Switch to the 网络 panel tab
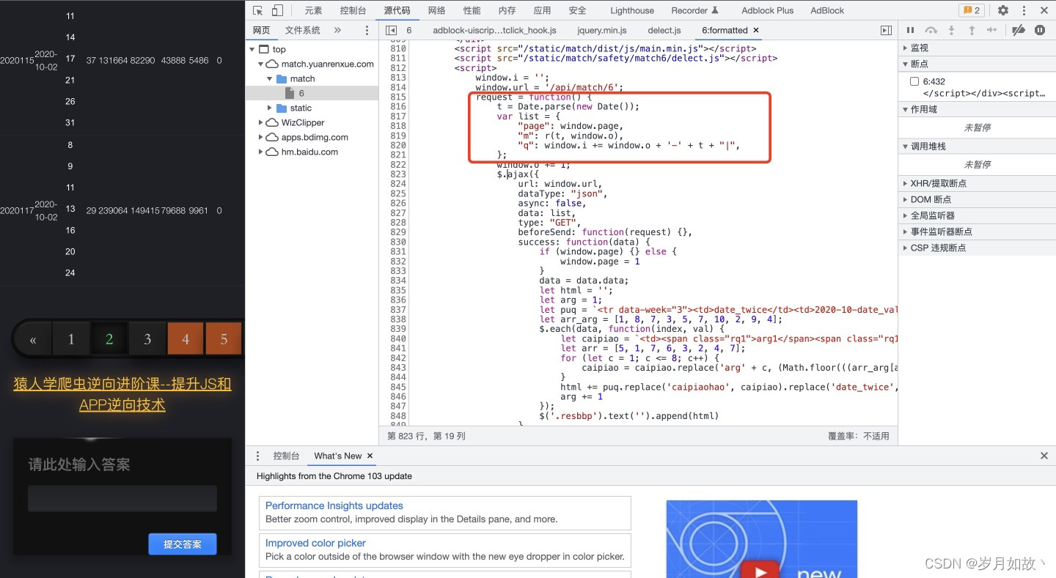Screen dimensions: 1056x578 tap(437, 10)
